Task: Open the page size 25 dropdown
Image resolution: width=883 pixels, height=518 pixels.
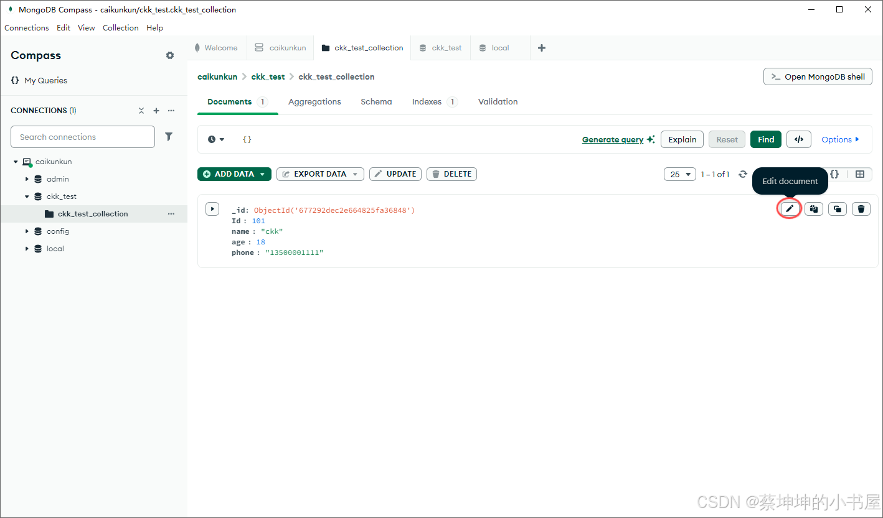Action: 679,174
